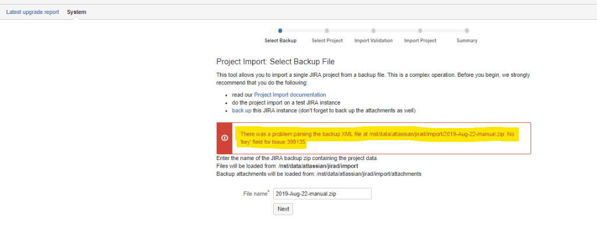Image resolution: width=597 pixels, height=245 pixels.
Task: Click 'do the project import on a test JIRA instance'
Action: [286, 103]
